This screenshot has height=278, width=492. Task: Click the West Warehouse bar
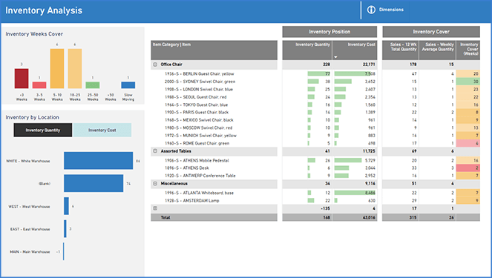pyautogui.click(x=66, y=206)
